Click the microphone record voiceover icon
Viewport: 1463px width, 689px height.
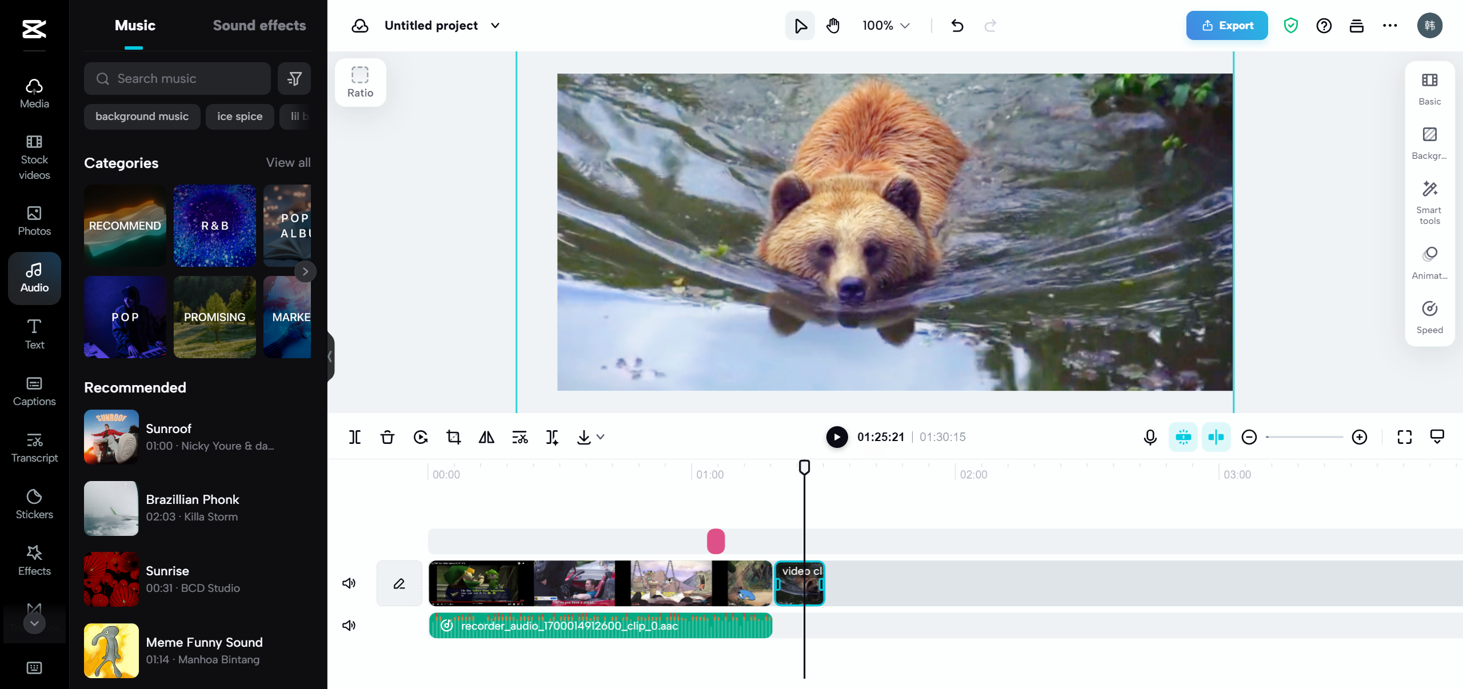point(1150,437)
